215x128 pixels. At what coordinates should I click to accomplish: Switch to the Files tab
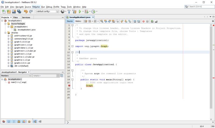tap(15, 17)
